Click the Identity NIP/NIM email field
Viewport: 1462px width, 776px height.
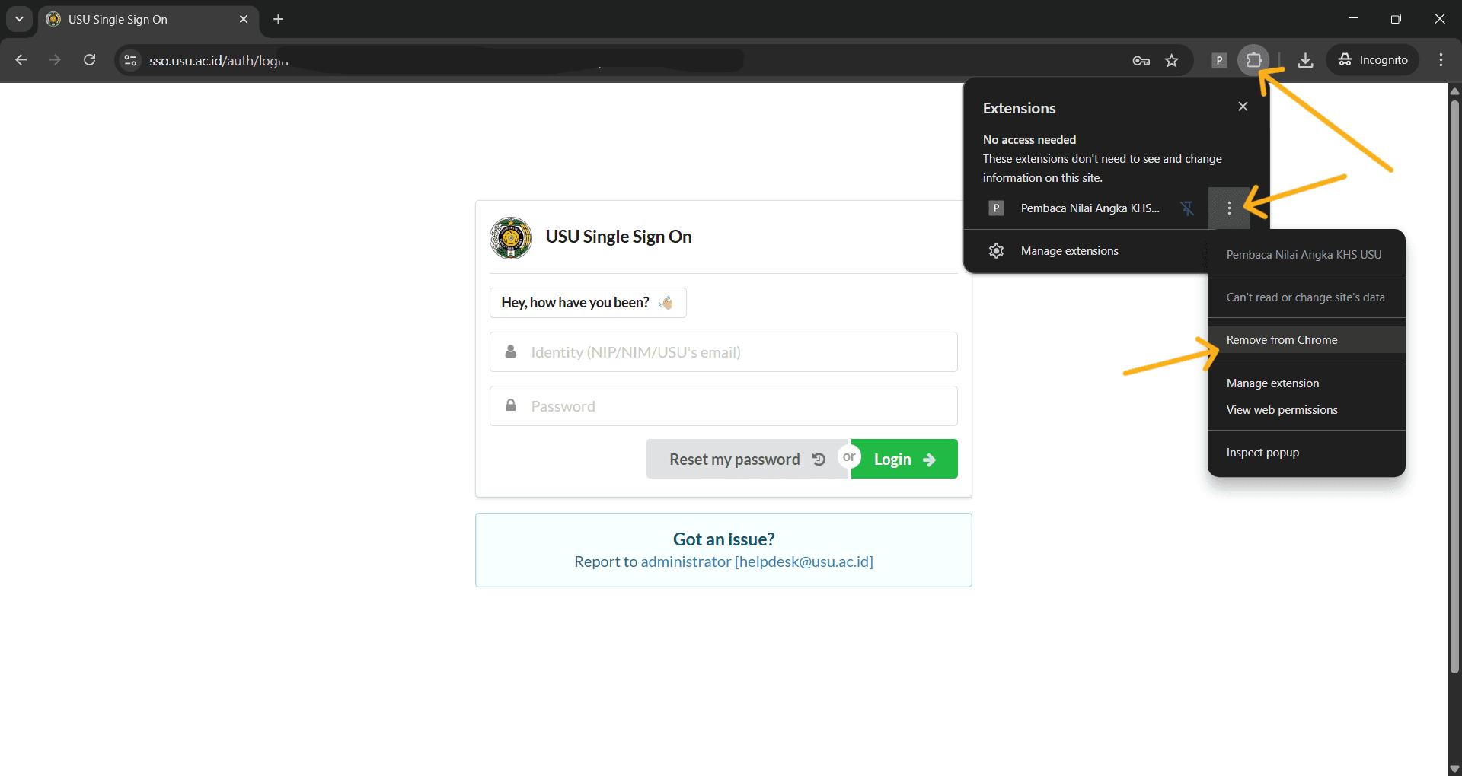click(x=723, y=352)
